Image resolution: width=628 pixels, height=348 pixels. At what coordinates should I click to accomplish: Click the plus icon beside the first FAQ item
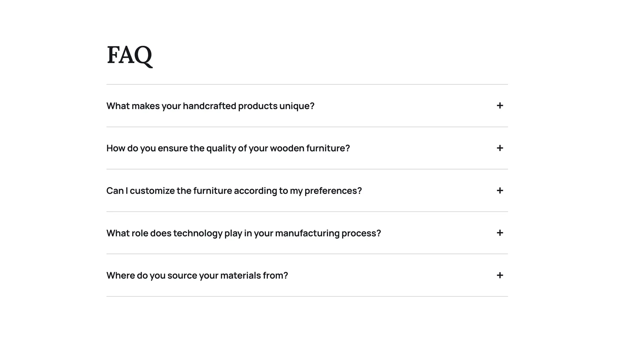pos(500,106)
